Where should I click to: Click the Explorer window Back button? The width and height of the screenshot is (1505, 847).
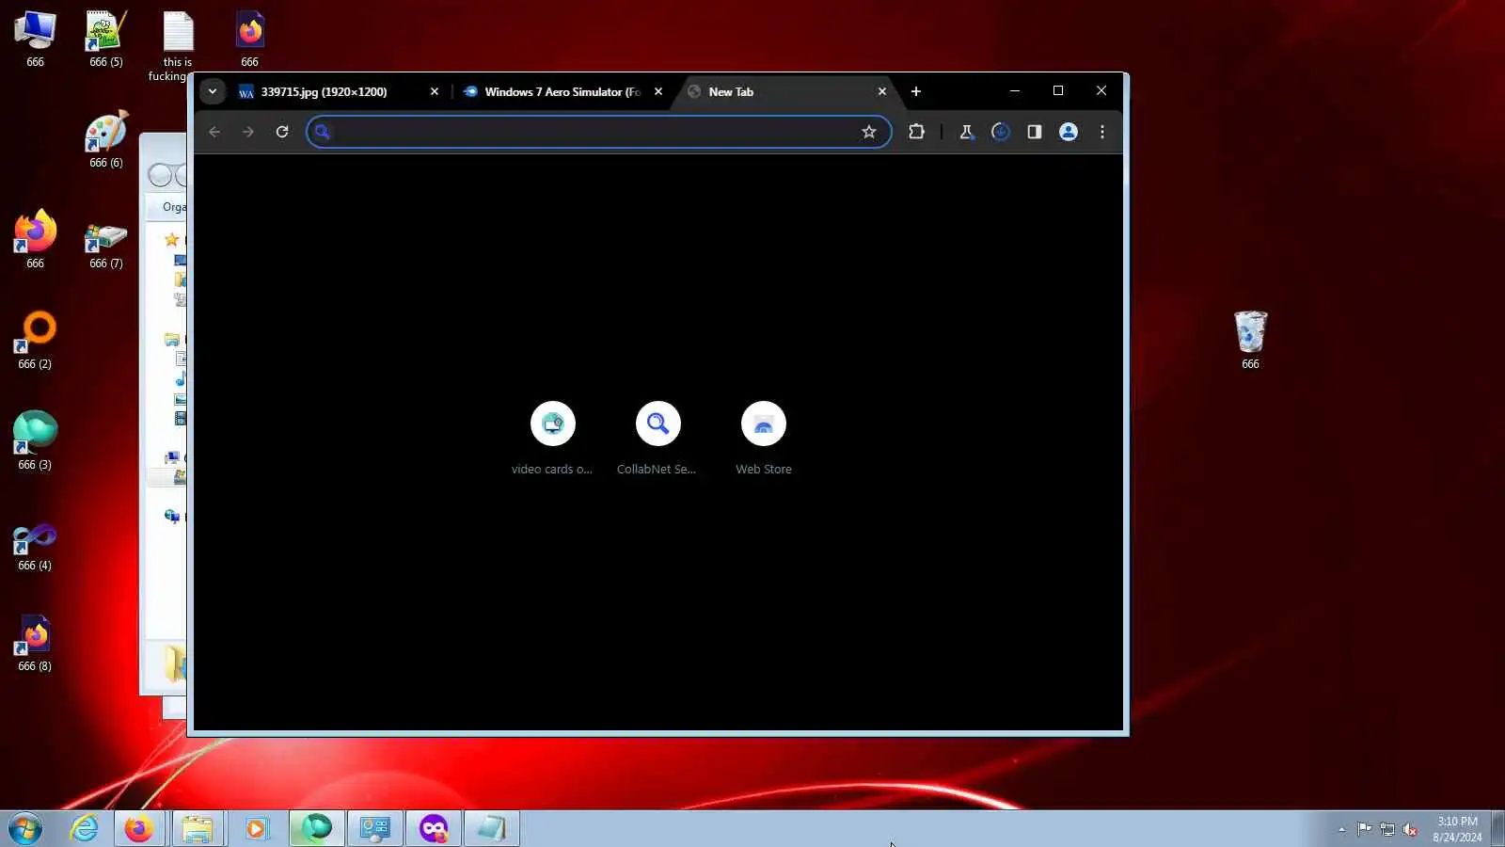(161, 175)
